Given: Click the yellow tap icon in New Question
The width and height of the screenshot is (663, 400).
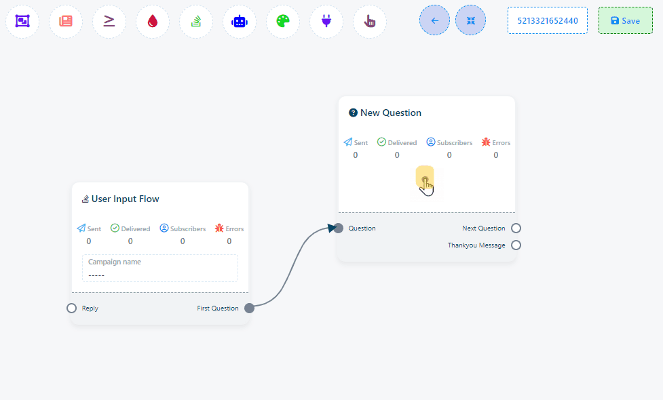Looking at the screenshot, I should (x=425, y=179).
